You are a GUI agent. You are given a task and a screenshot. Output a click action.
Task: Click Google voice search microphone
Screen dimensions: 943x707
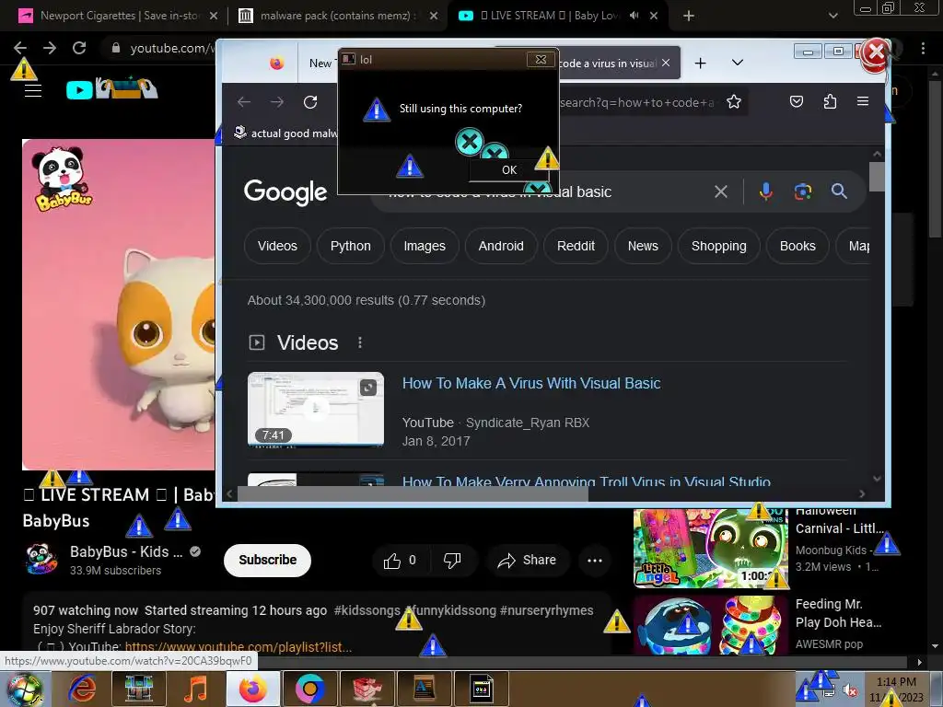pos(765,191)
